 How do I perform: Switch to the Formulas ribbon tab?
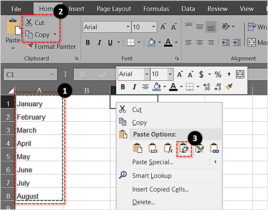pyautogui.click(x=156, y=9)
